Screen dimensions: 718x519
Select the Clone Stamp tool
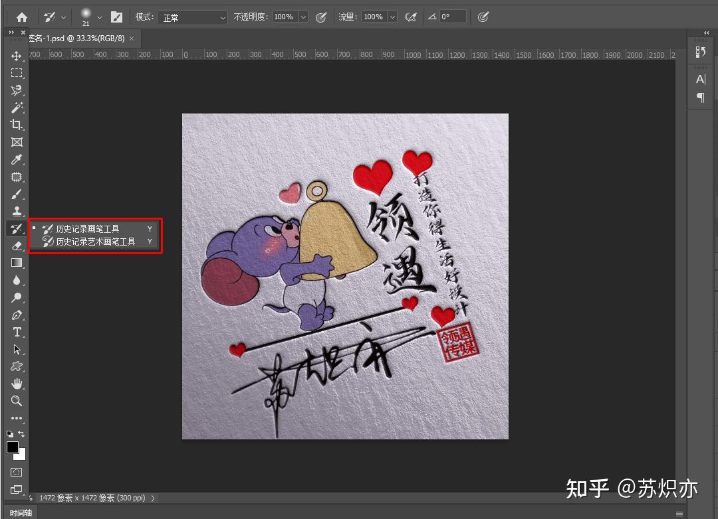[17, 211]
